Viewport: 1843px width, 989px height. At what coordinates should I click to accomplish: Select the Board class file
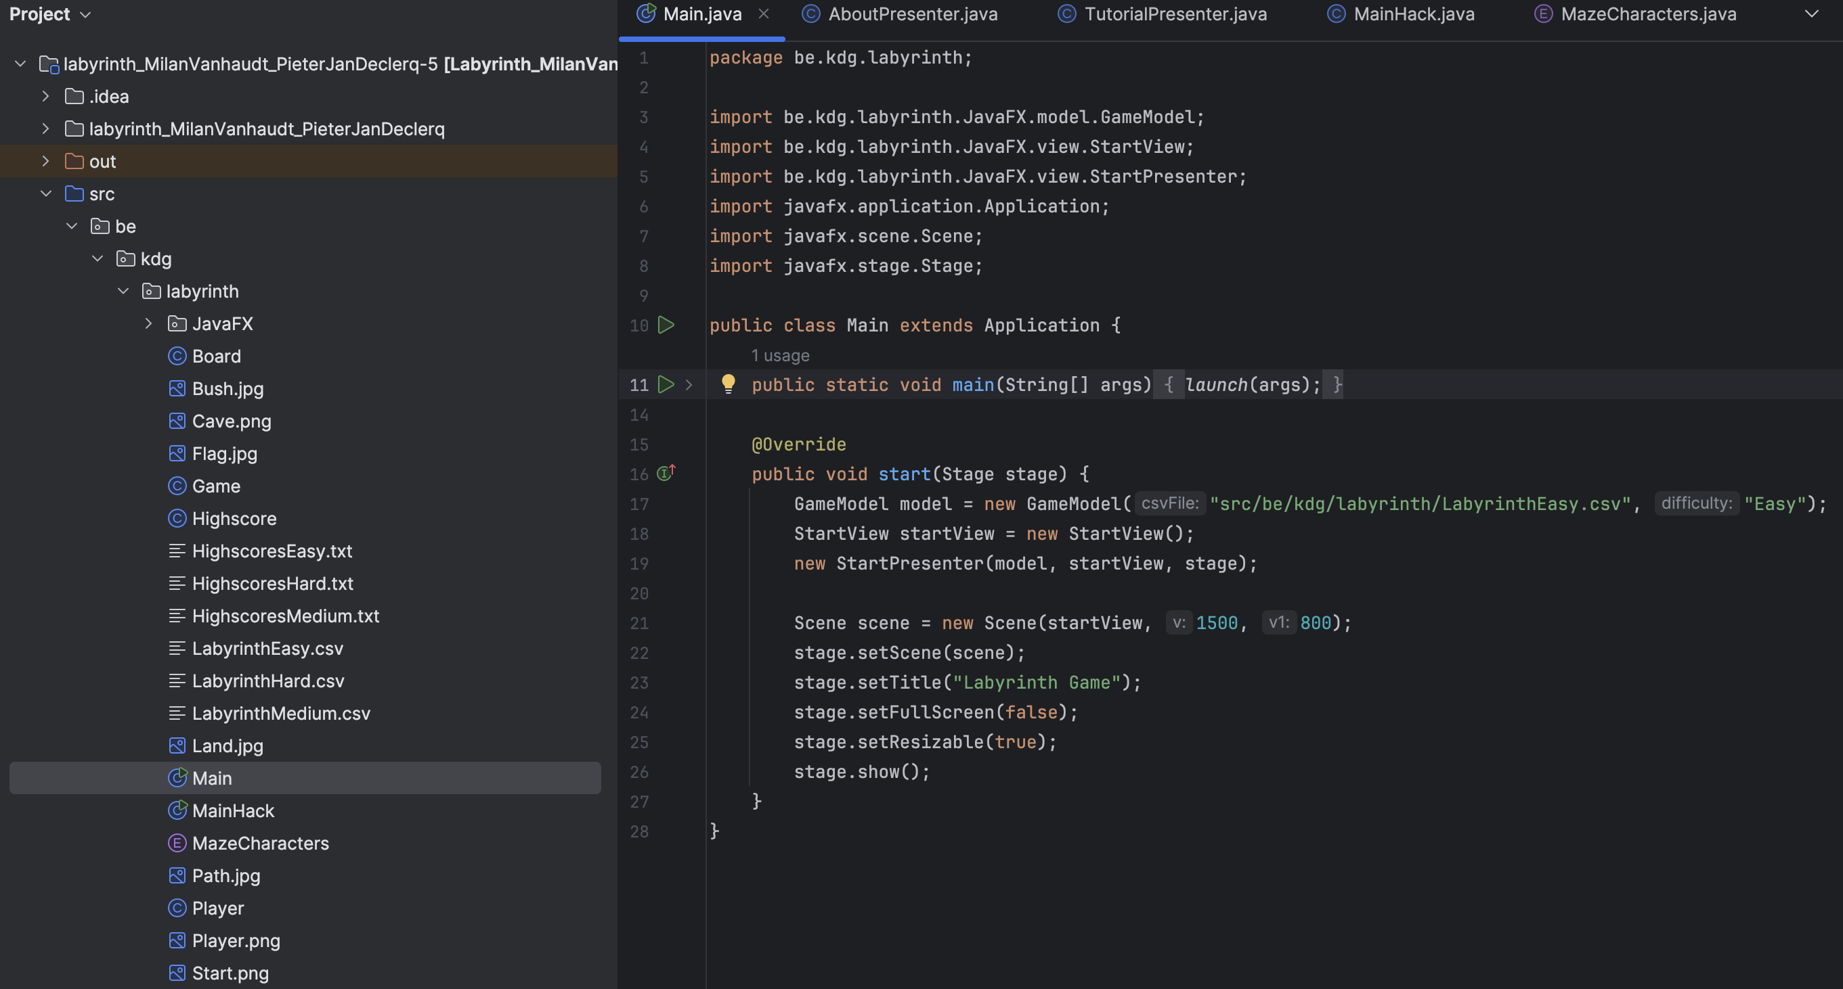click(216, 356)
